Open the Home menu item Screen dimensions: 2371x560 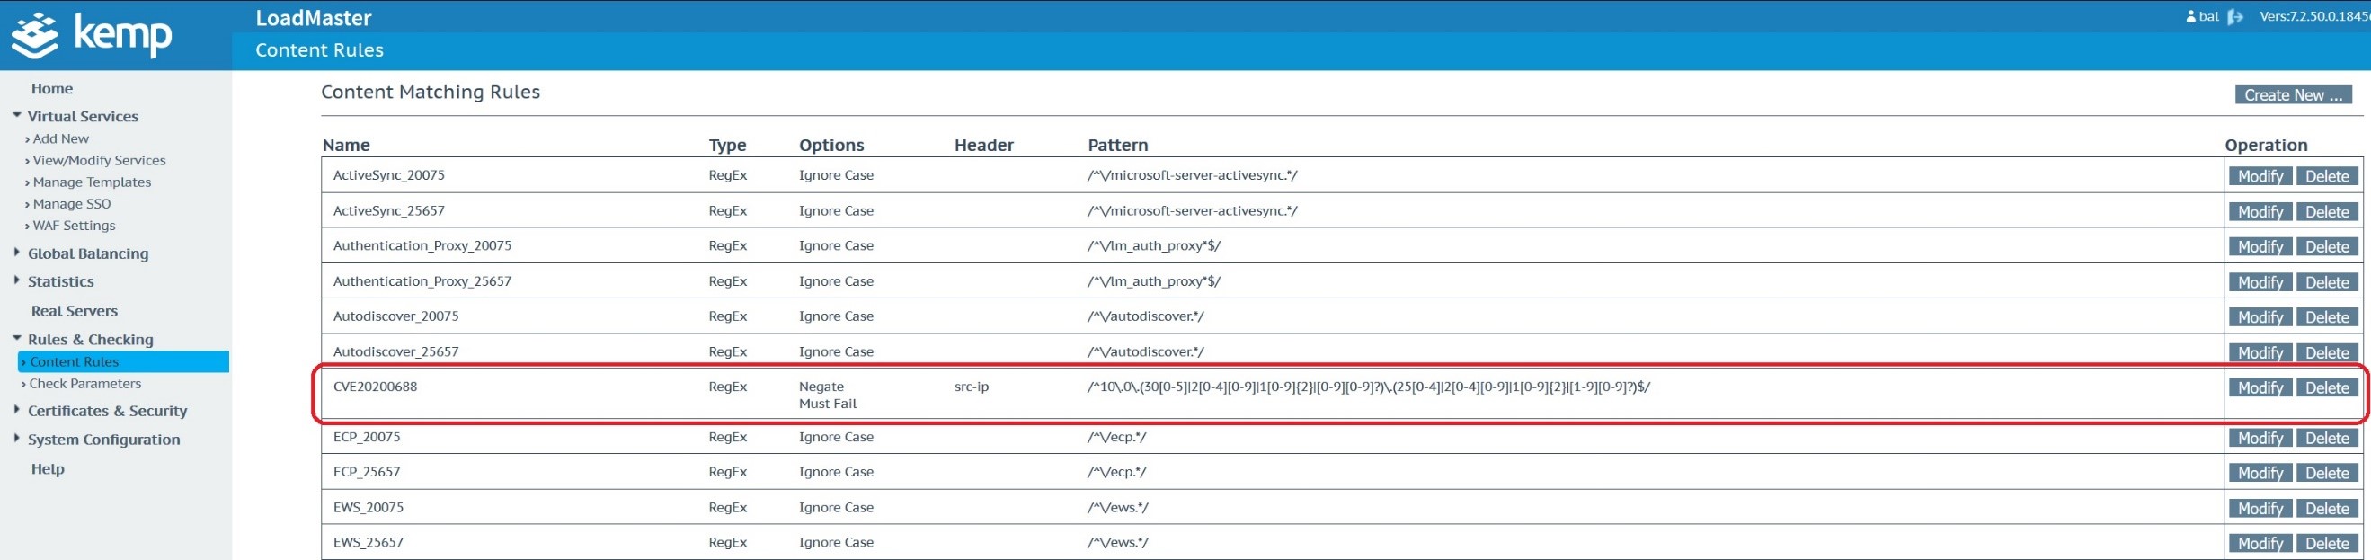tap(51, 88)
